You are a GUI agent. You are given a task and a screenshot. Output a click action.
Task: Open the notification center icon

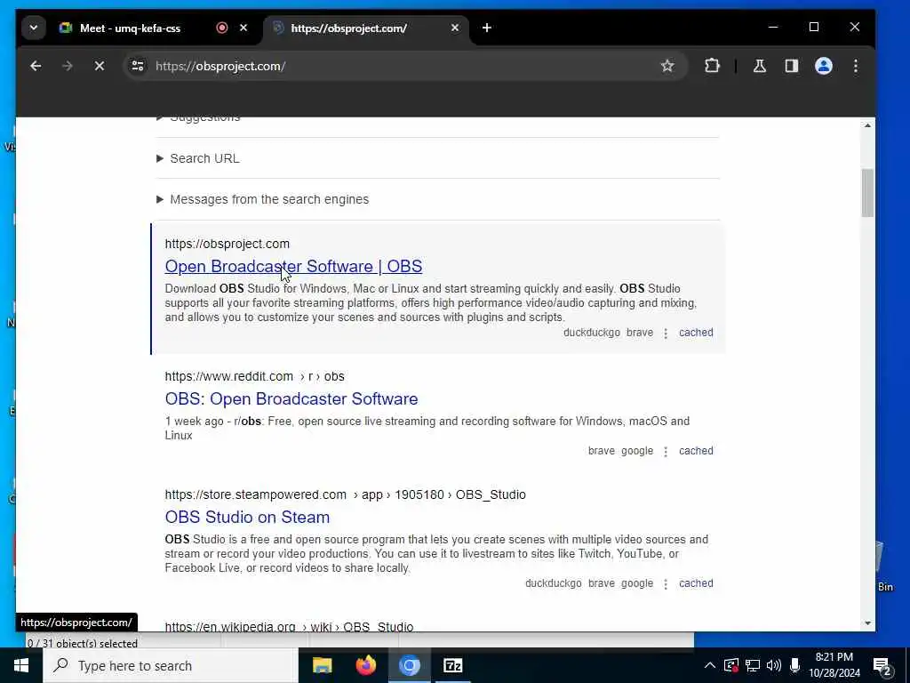(882, 667)
